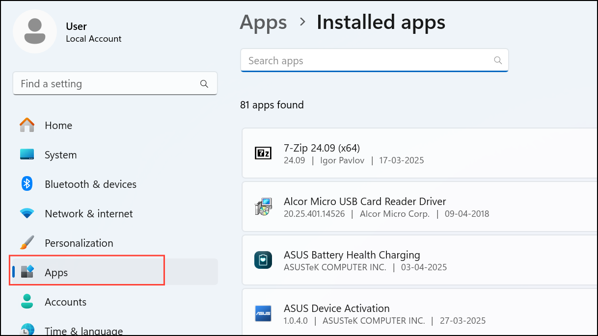Click the System monitor icon
Viewport: 598px width, 336px height.
pyautogui.click(x=27, y=155)
